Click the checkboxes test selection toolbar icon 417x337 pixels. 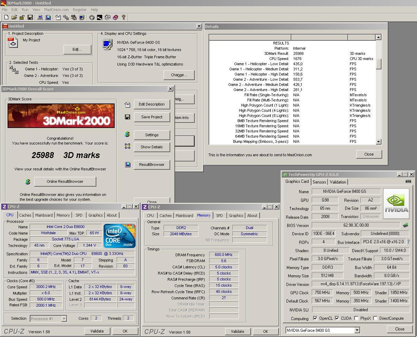point(66,17)
